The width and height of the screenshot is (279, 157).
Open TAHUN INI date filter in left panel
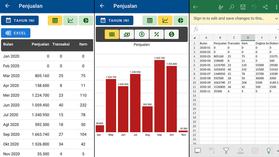tap(20, 21)
